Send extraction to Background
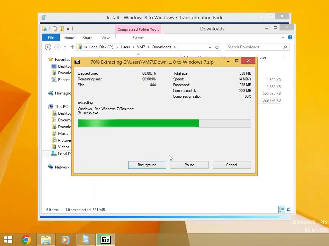 147,165
